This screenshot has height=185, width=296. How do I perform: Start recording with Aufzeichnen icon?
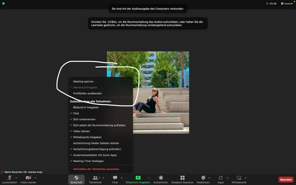(161, 178)
